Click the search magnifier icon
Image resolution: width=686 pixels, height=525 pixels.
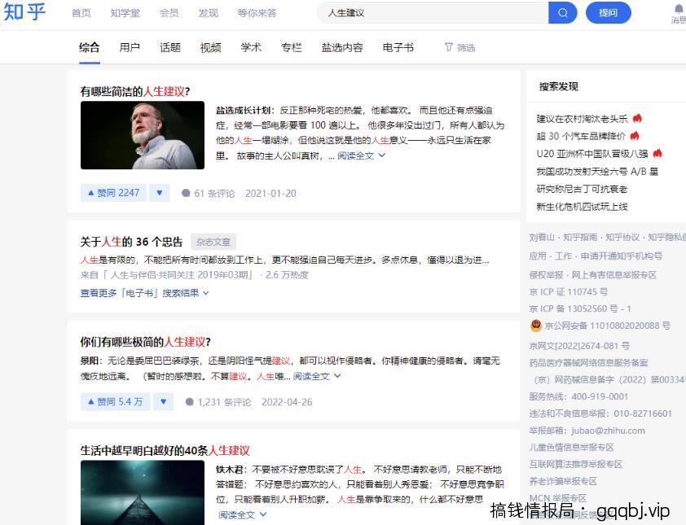click(564, 12)
